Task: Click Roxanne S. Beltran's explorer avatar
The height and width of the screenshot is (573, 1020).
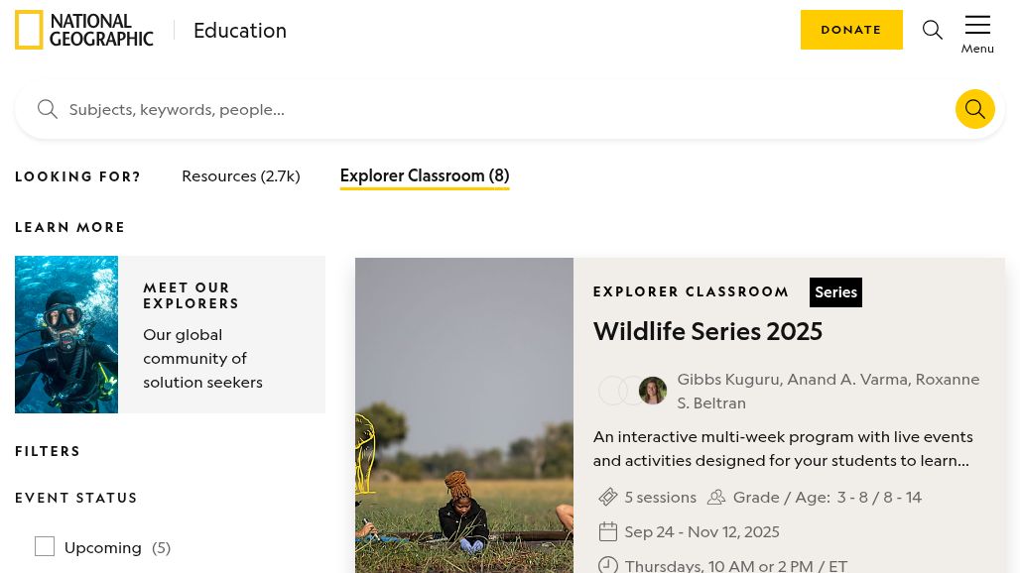Action: pos(653,391)
